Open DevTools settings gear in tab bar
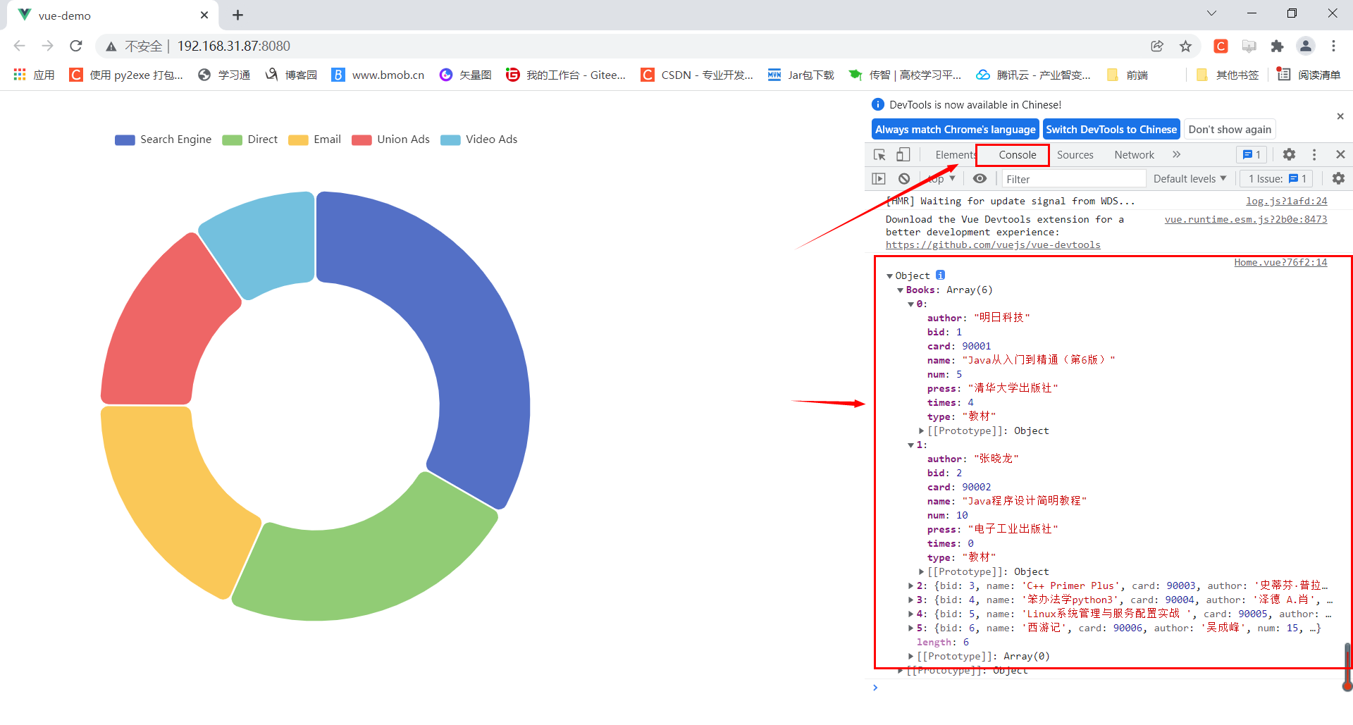The height and width of the screenshot is (725, 1353). (1289, 154)
